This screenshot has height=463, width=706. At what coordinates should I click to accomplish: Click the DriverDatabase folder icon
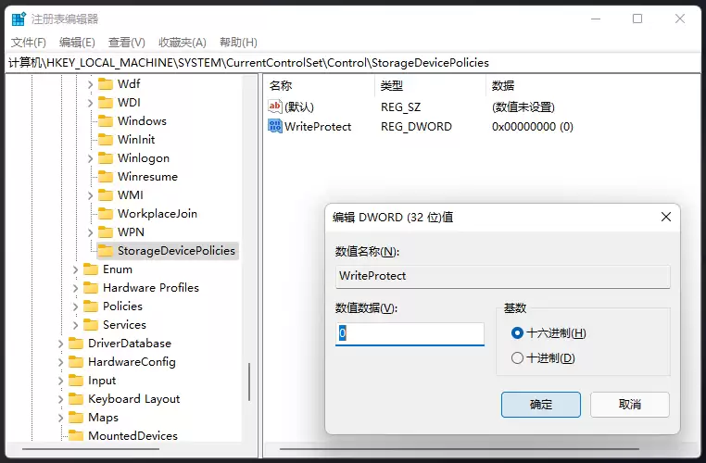click(x=76, y=344)
